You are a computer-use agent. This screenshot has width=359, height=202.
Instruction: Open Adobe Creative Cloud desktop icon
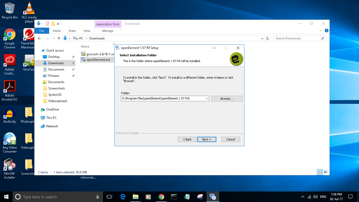click(10, 65)
